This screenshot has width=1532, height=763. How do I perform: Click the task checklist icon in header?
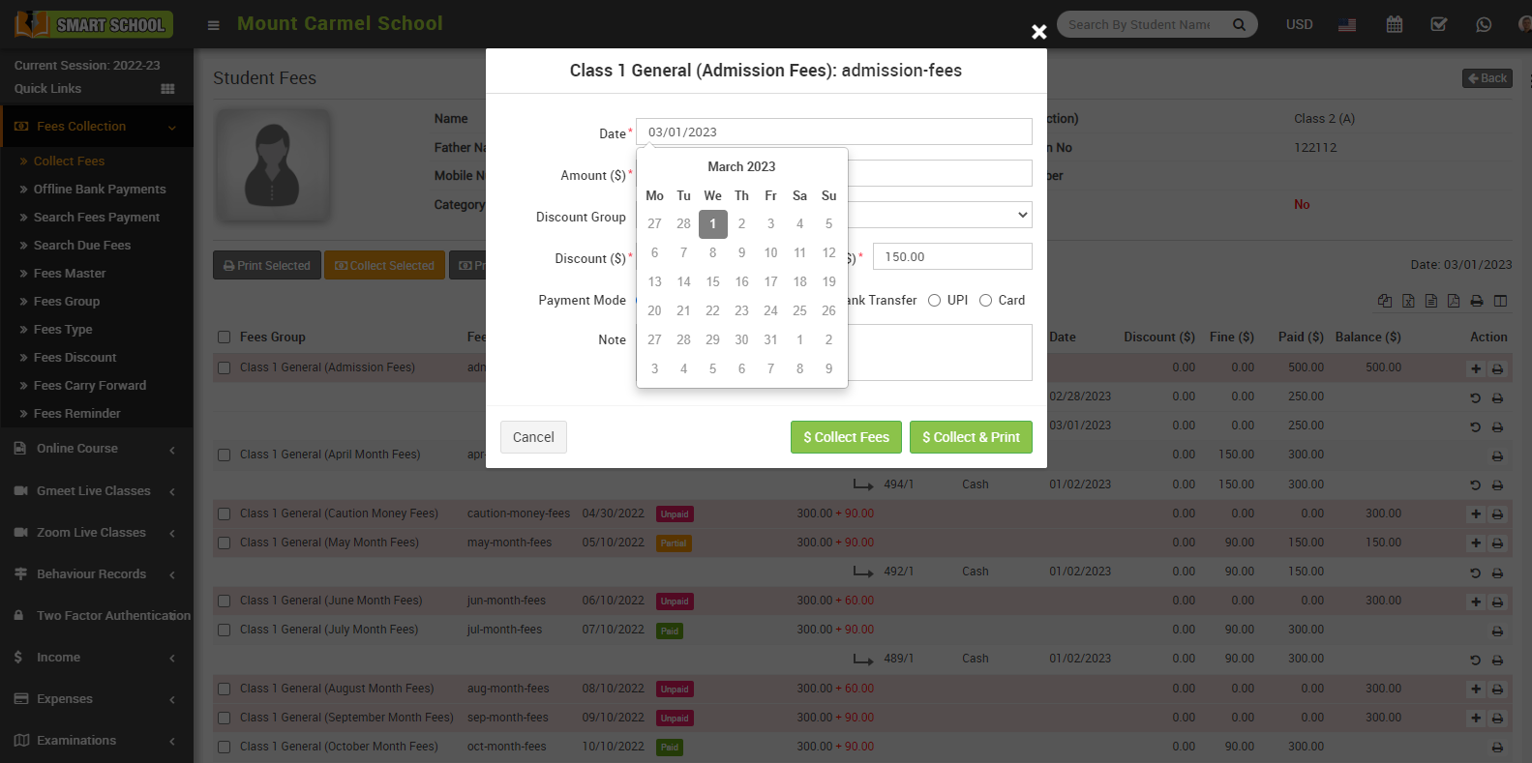pos(1438,24)
